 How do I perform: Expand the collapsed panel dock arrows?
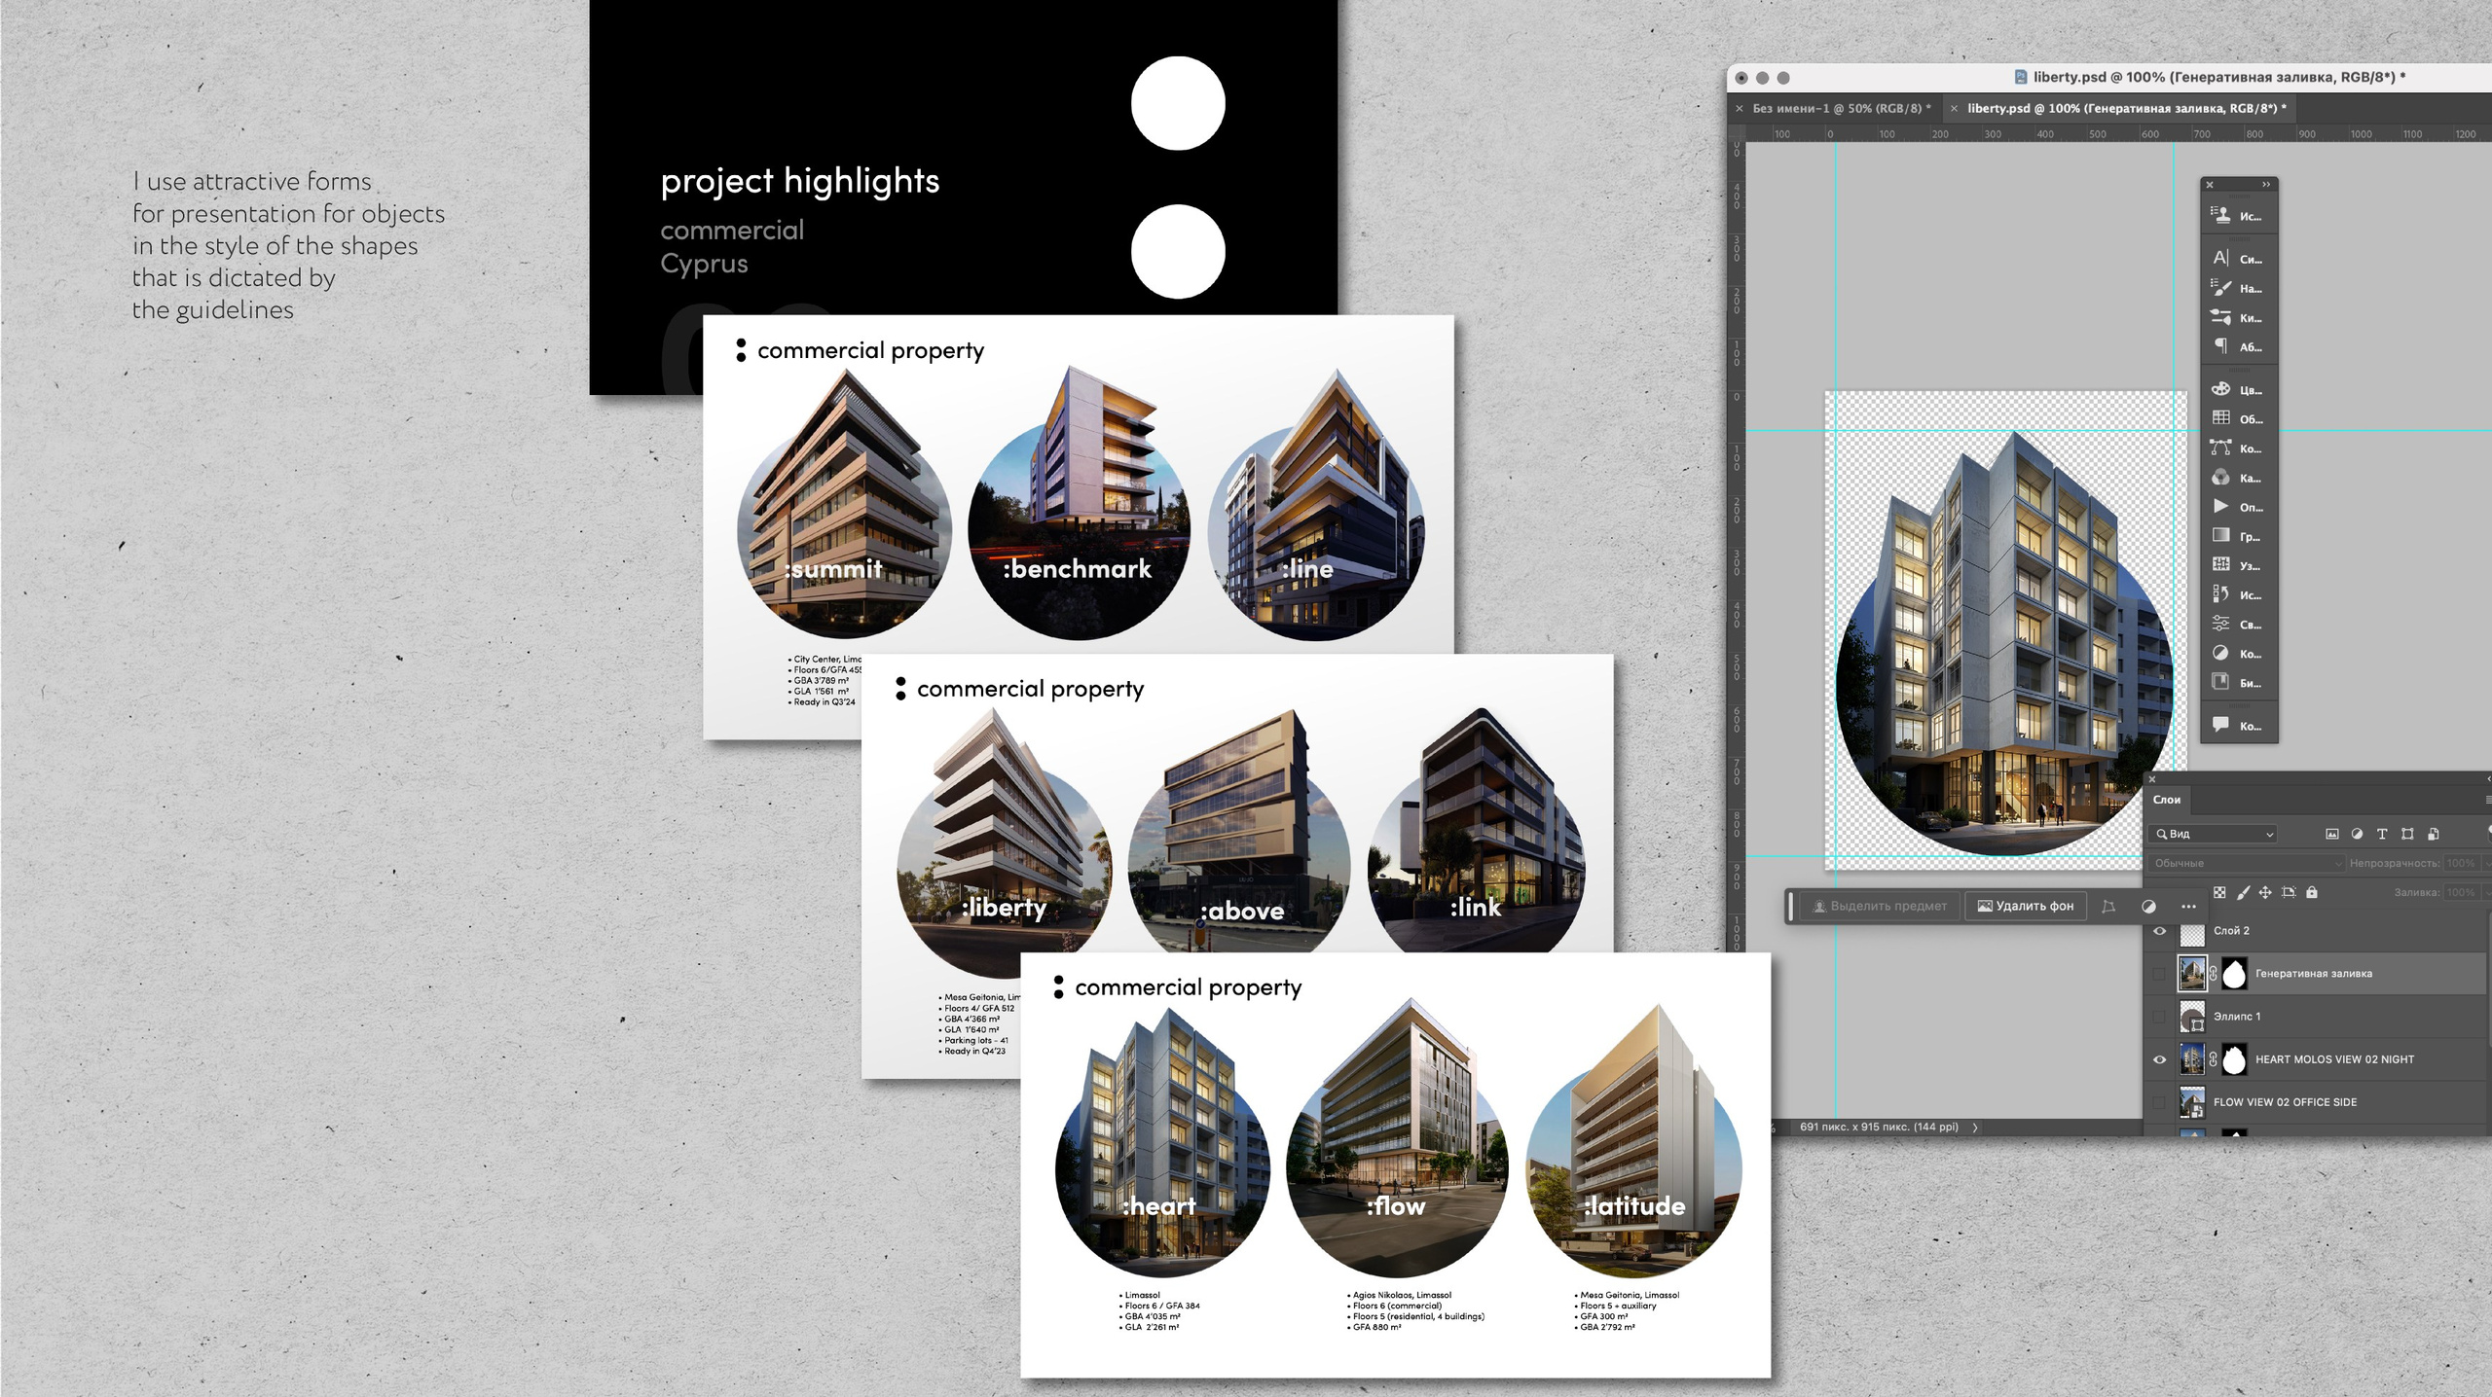point(2266,184)
